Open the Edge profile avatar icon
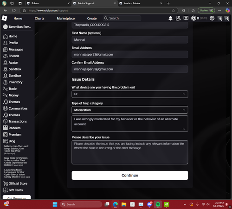Viewport: 232px width, 209px height. (x=4, y=3)
